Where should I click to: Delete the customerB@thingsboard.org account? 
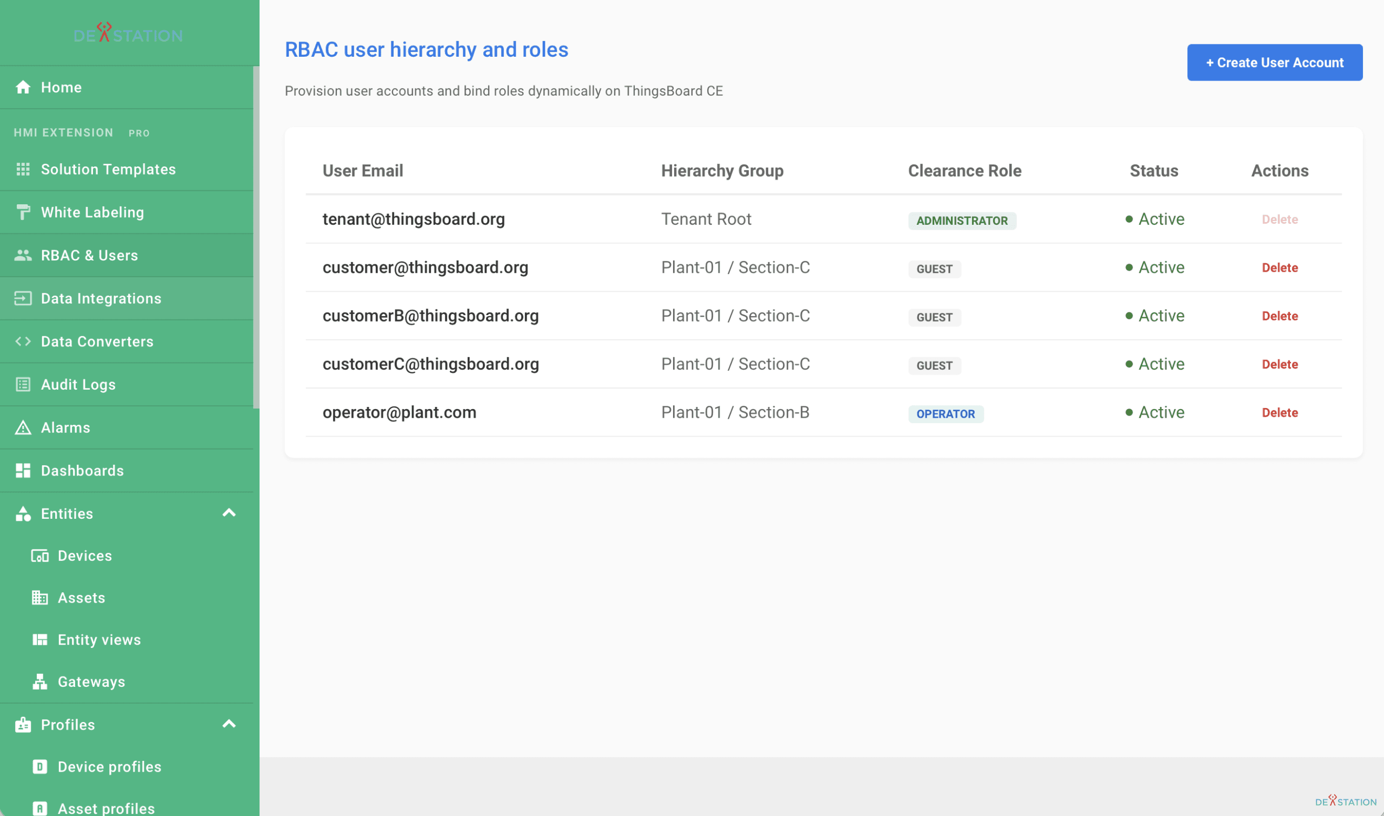coord(1280,316)
